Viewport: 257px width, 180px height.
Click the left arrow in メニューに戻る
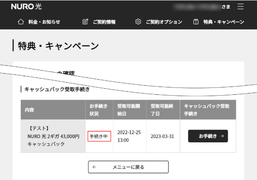pos(94,167)
